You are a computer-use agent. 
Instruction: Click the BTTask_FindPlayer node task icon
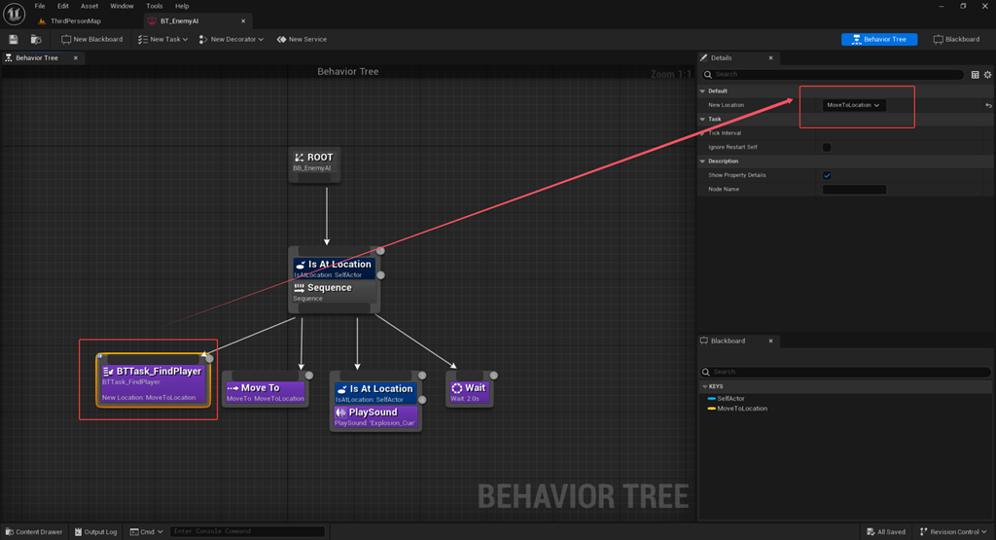(x=108, y=372)
